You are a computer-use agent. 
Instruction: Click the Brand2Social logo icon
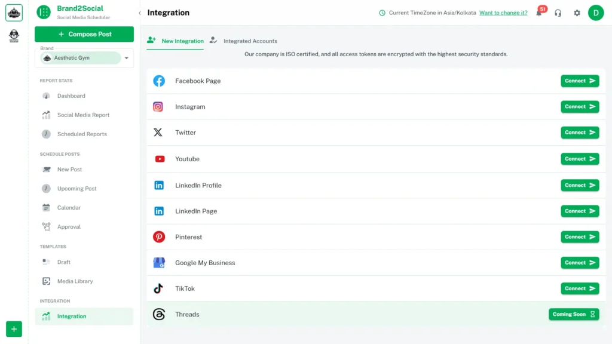[x=44, y=13]
